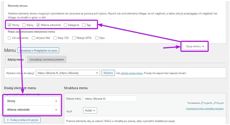Tick the Tagi checkbox
This screenshot has width=230, height=125.
pyautogui.click(x=84, y=25)
